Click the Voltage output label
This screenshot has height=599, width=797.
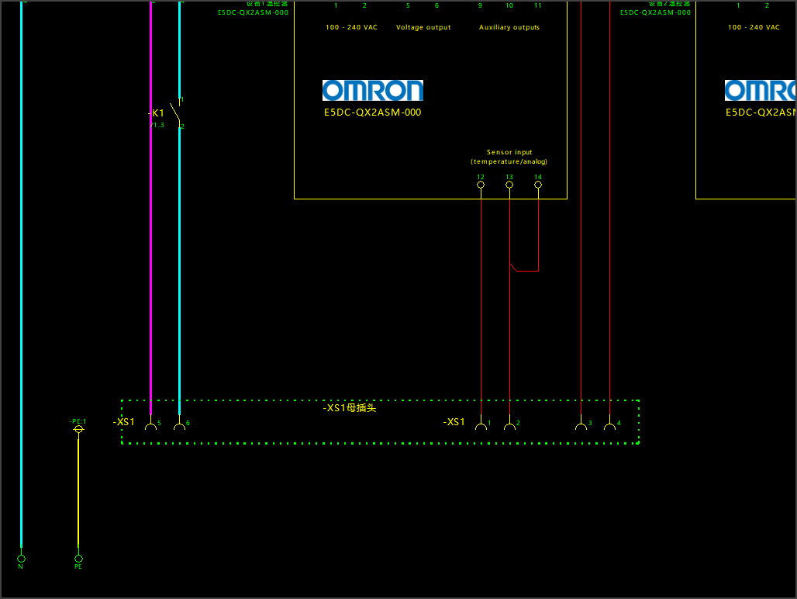click(x=423, y=27)
